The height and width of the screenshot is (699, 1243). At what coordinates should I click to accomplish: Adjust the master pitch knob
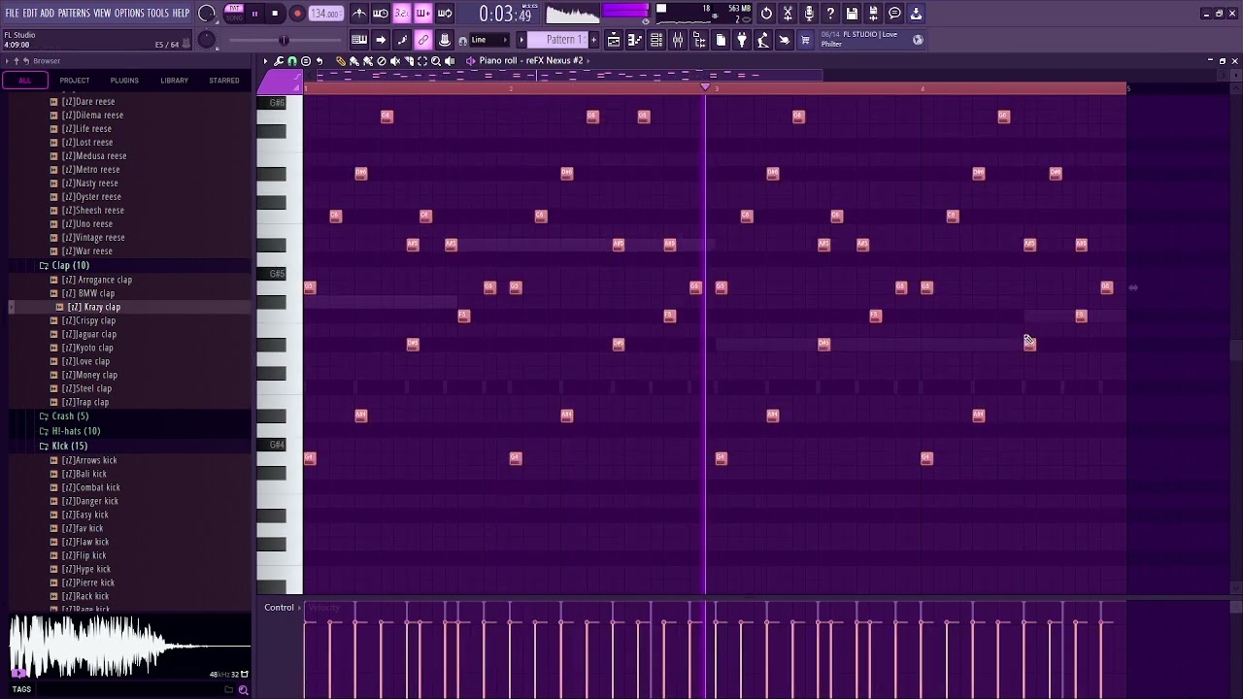(207, 40)
